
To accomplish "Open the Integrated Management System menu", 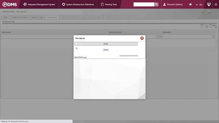I will coord(39,4).
